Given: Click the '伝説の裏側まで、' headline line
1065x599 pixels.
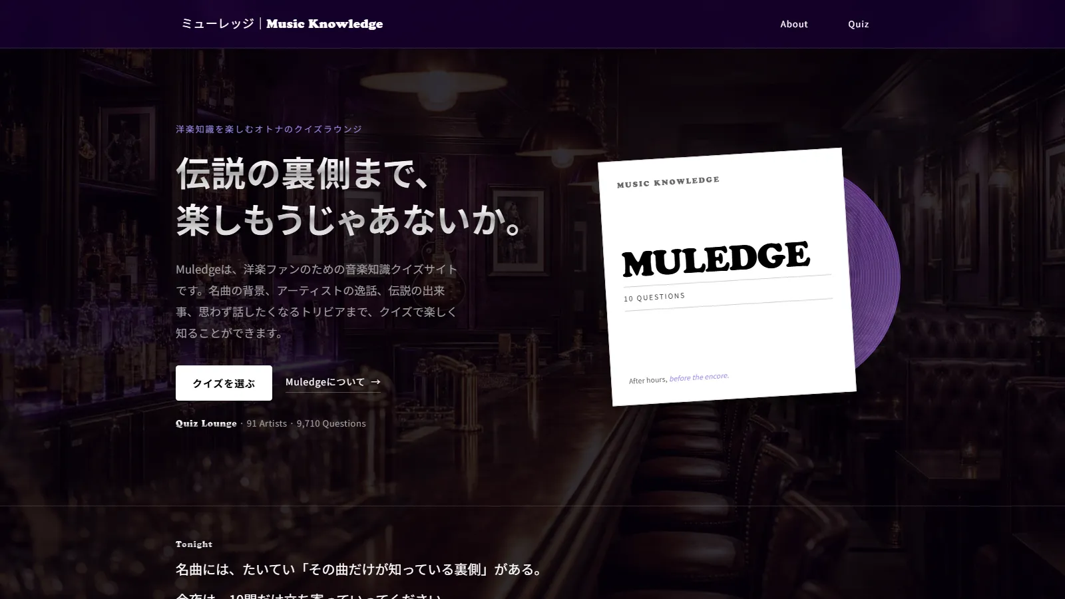Looking at the screenshot, I should [x=303, y=173].
